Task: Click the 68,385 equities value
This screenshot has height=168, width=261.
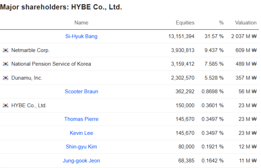Action: point(186,161)
